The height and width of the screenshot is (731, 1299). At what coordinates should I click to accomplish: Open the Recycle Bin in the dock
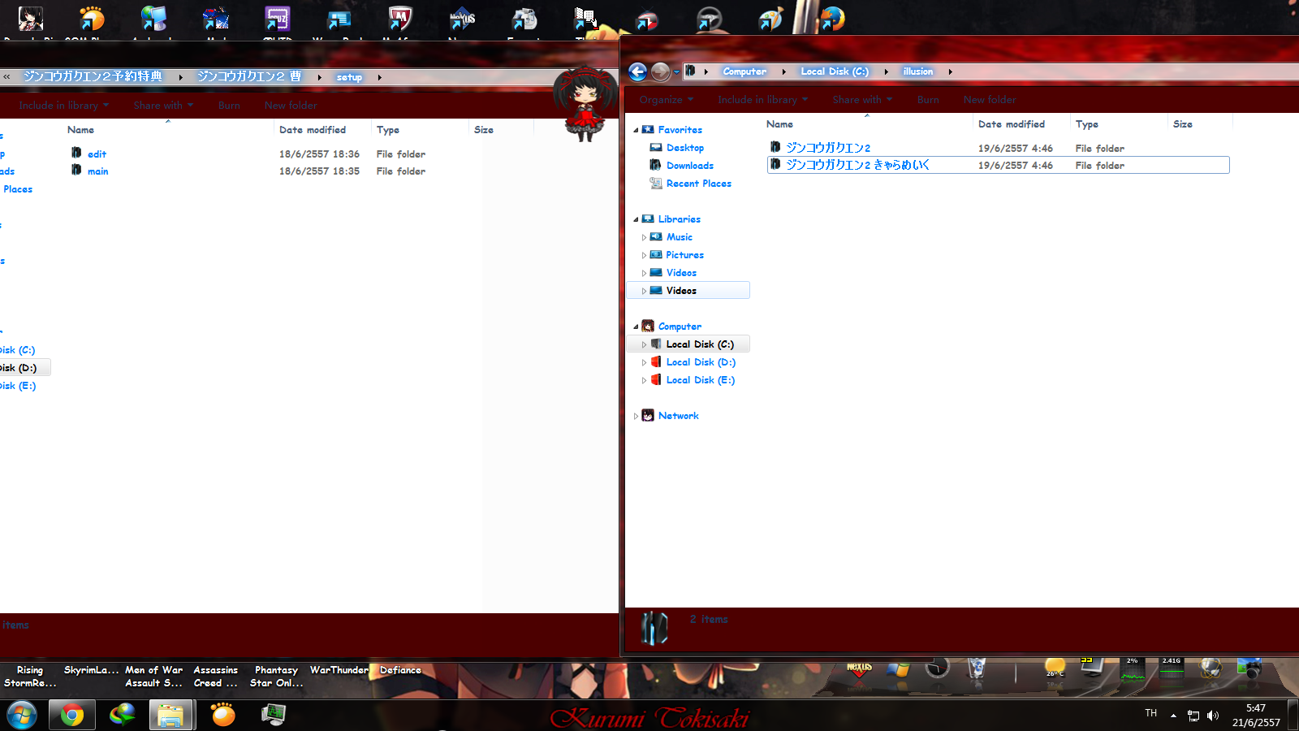977,668
